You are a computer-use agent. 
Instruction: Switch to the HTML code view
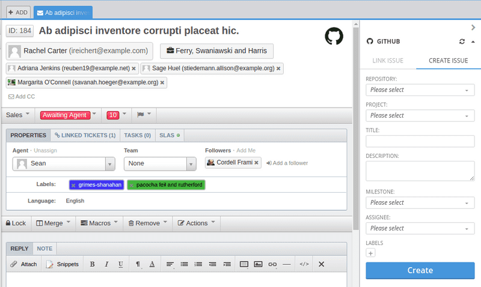pos(304,264)
